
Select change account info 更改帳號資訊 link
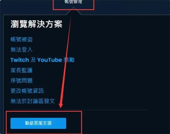pyautogui.click(x=27, y=91)
